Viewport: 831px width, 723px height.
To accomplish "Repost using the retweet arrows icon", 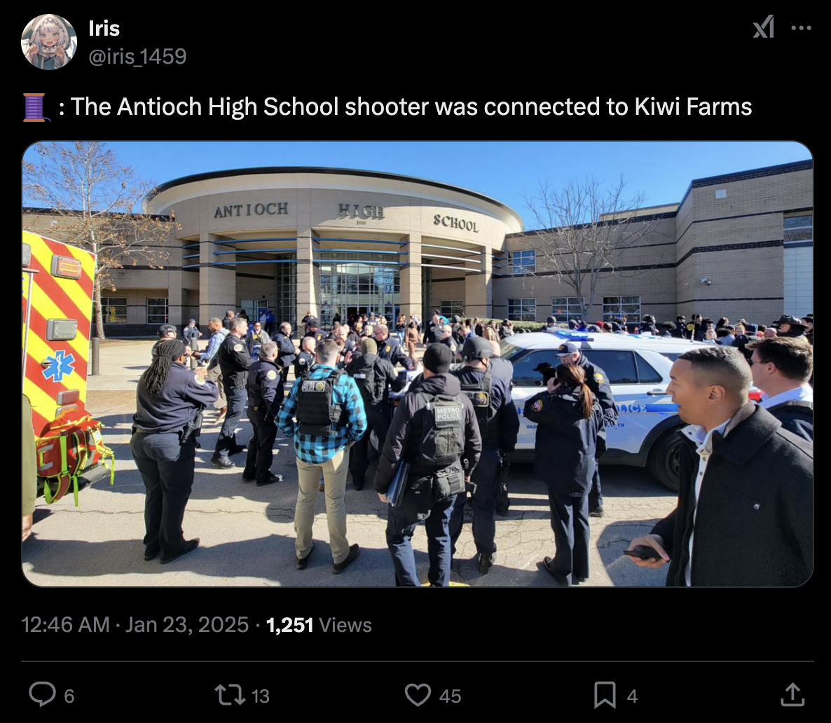I will tap(229, 695).
